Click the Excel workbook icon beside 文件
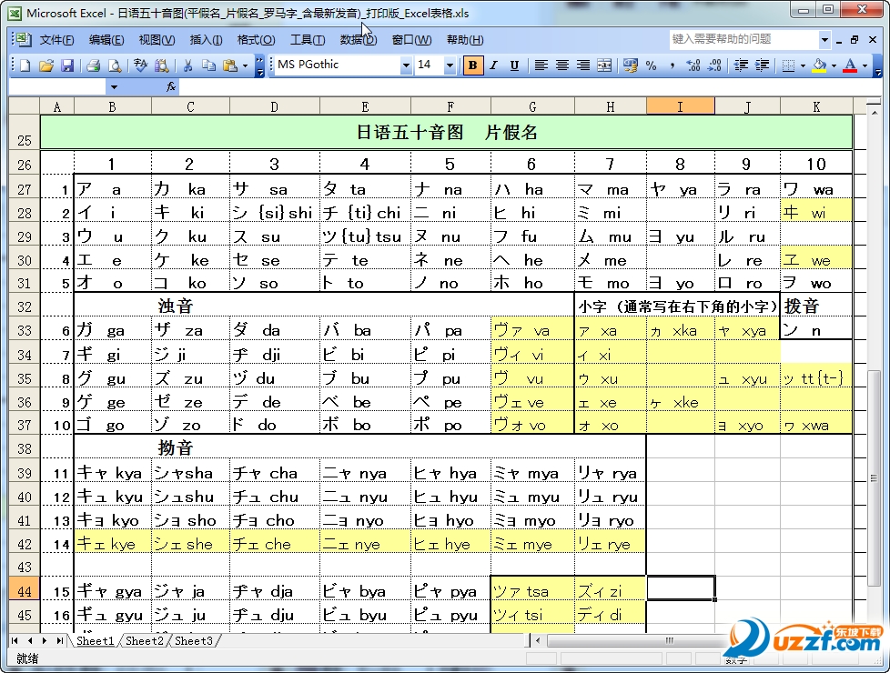 [x=23, y=39]
